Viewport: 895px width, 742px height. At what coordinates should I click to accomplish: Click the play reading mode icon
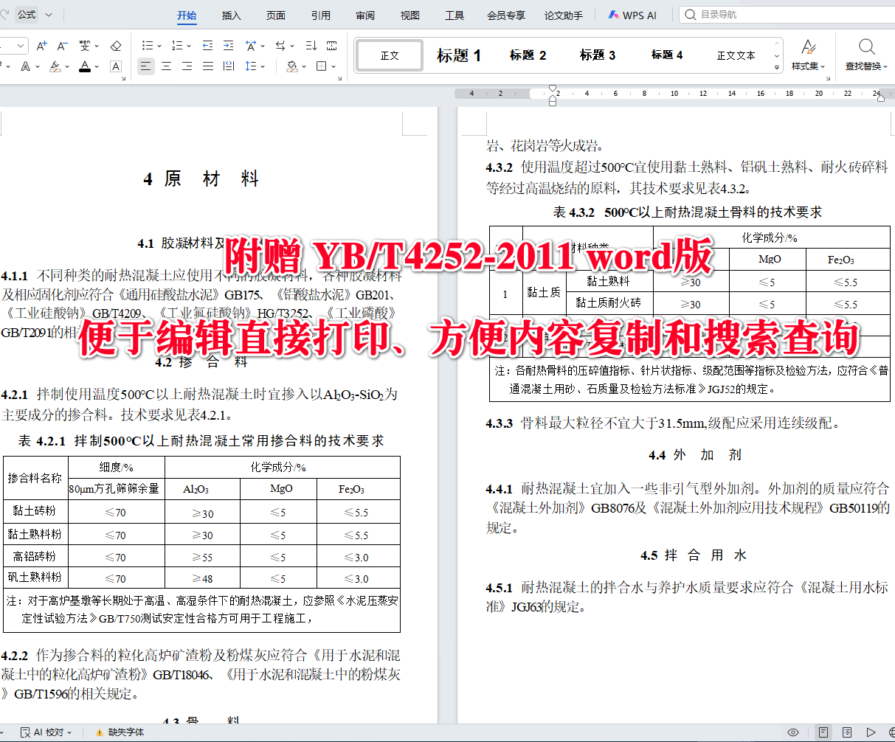871,732
